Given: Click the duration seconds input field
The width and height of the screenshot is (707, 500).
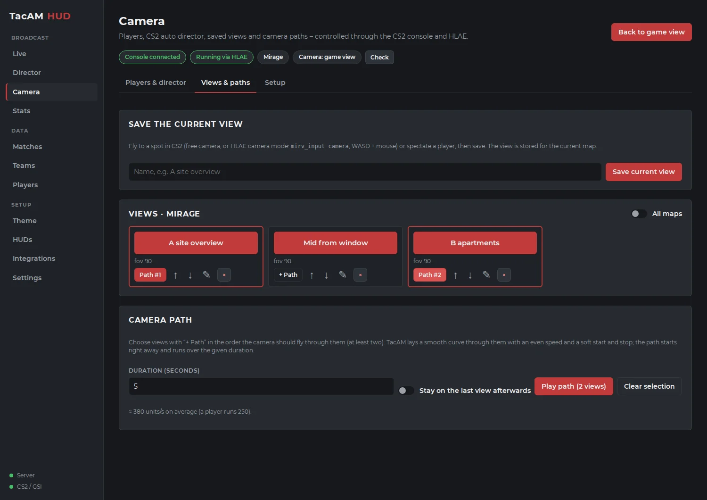Looking at the screenshot, I should pyautogui.click(x=261, y=386).
